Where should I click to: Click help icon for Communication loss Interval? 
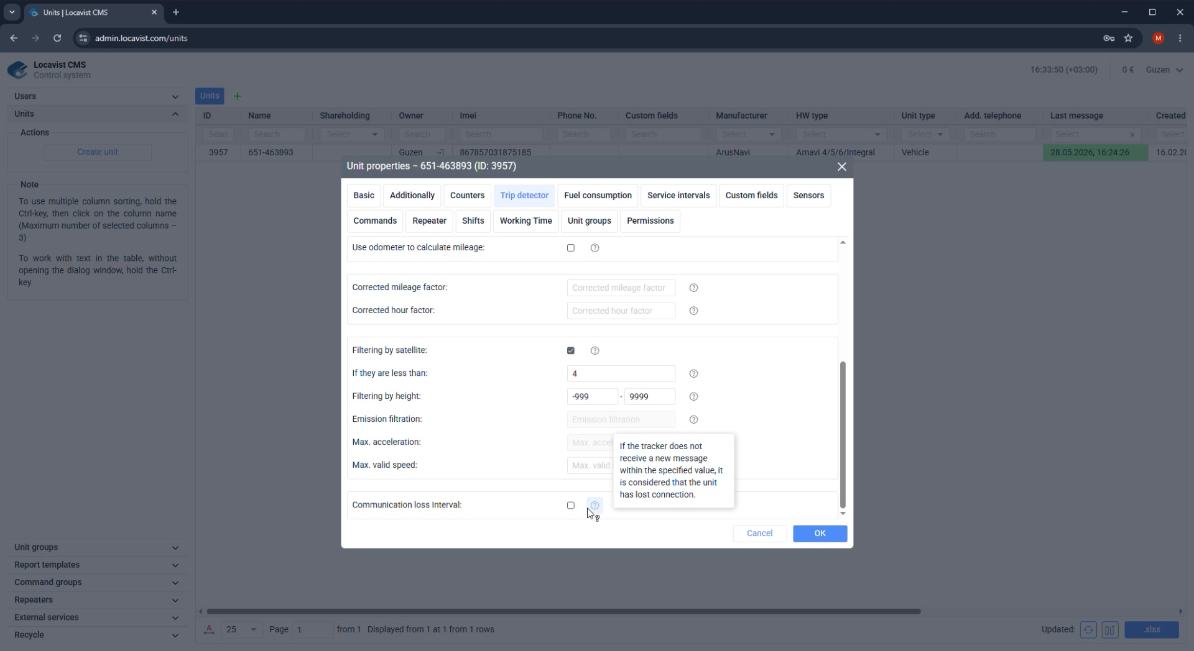click(x=595, y=505)
